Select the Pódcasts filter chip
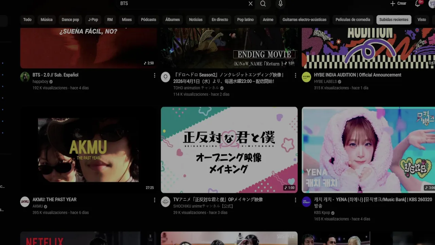Viewport: 435px width, 245px height. pyautogui.click(x=149, y=20)
